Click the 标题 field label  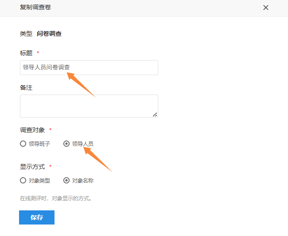point(26,53)
